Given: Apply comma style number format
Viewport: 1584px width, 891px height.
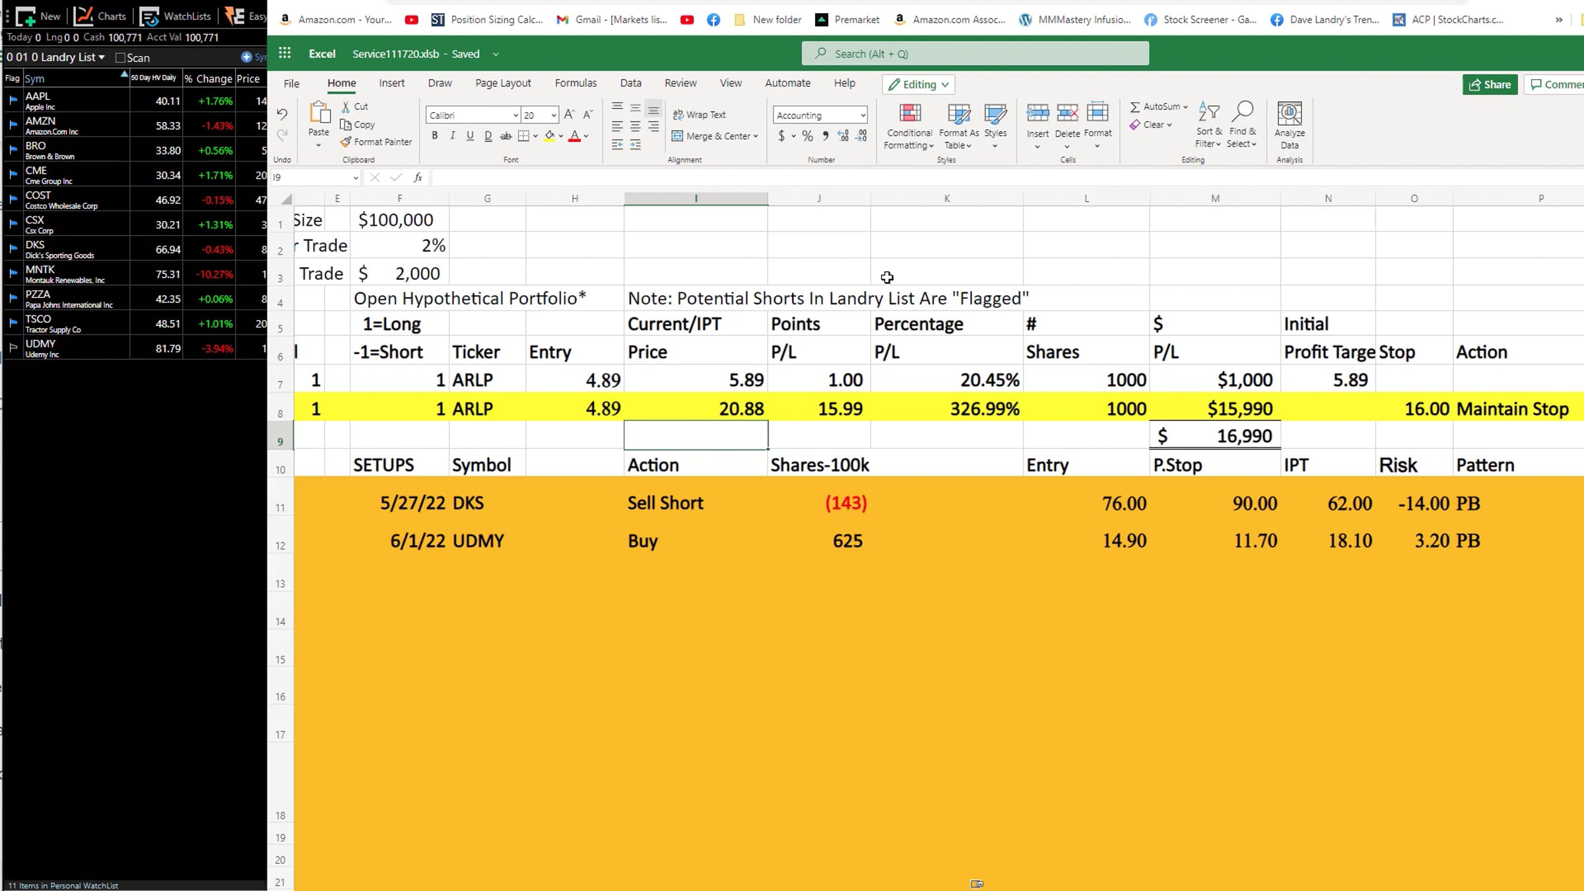Looking at the screenshot, I should tap(825, 136).
